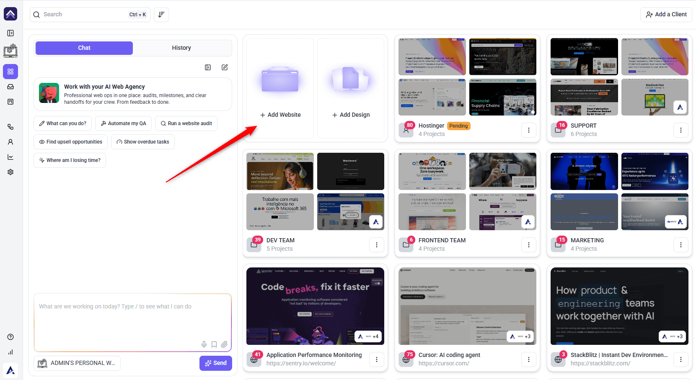Screen dimensions: 696x380
Task: Collapse the chat panel icon
Action: tap(208, 67)
